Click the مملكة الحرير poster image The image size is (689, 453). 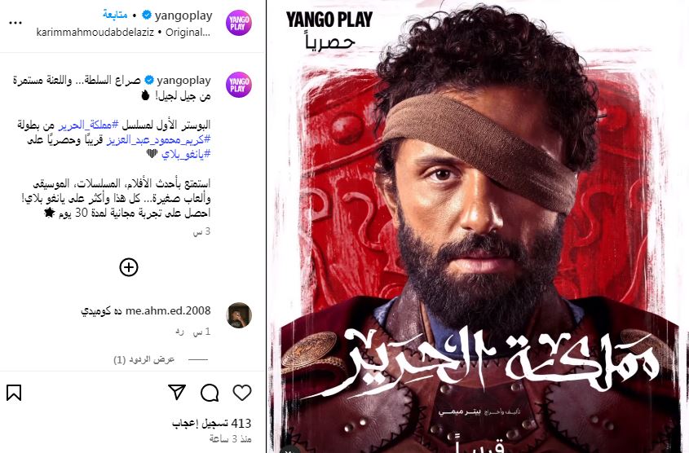478,226
